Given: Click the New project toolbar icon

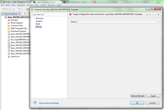Looking at the screenshot, I should [4, 10].
